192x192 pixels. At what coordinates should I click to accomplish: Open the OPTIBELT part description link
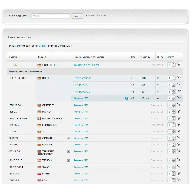point(81,105)
